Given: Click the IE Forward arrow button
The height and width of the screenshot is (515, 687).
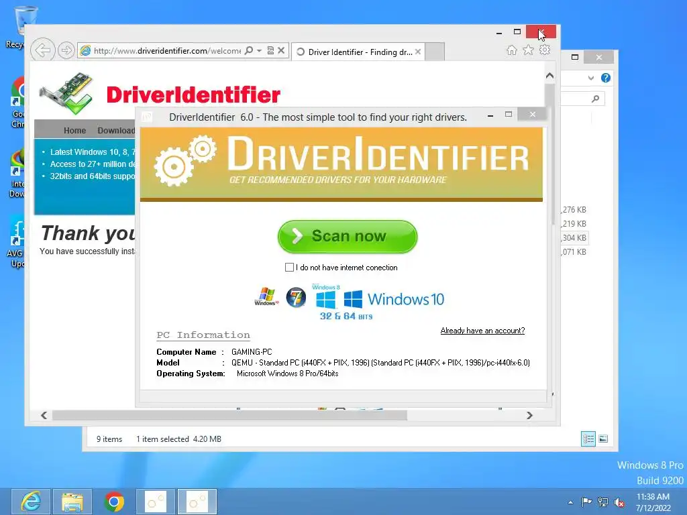Looking at the screenshot, I should point(66,51).
